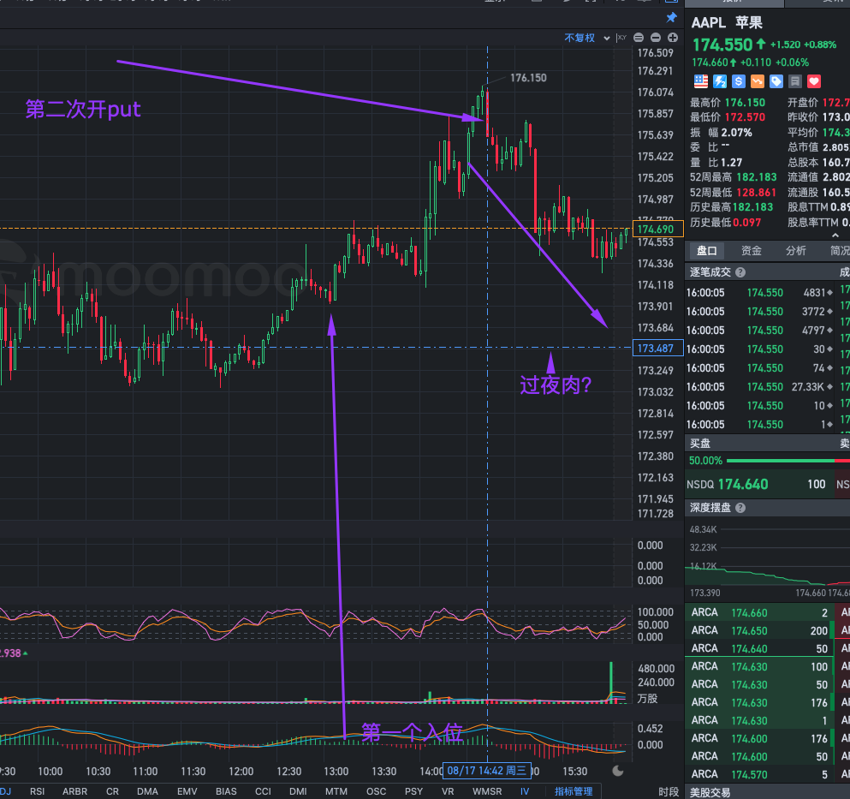The image size is (850, 799).
Task: Select the IV indicator
Action: (x=524, y=791)
